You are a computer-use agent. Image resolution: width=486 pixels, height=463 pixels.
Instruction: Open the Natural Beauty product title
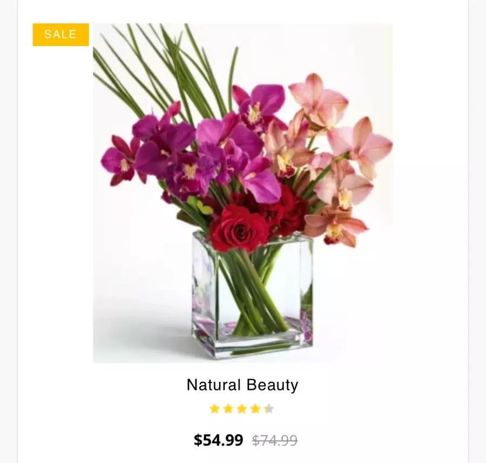click(242, 385)
